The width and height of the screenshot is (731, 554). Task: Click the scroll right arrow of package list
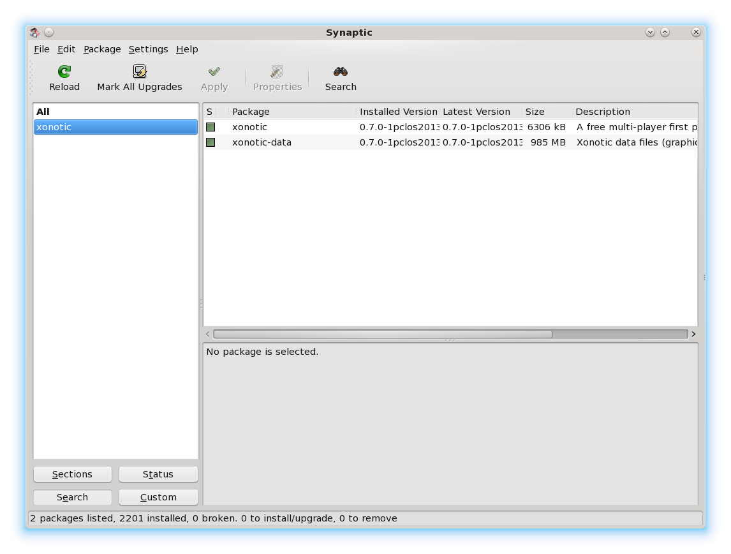[693, 334]
